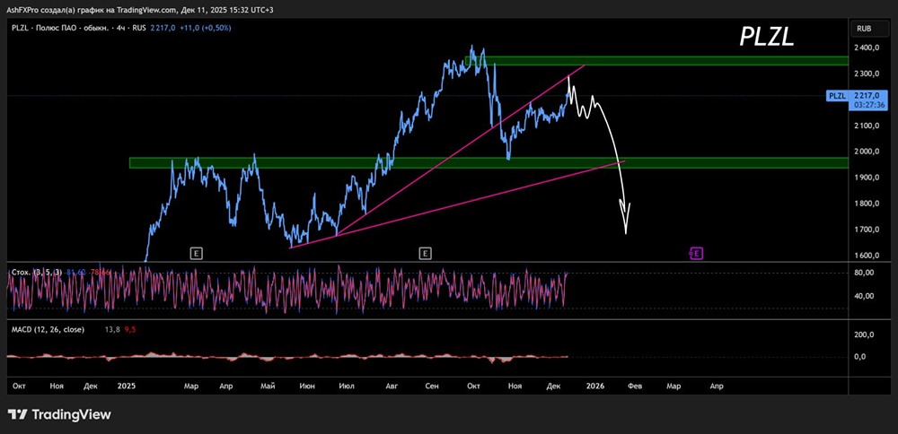This screenshot has width=898, height=434.
Task: Click the 40,00 stochastic scale label
Action: pos(864,296)
